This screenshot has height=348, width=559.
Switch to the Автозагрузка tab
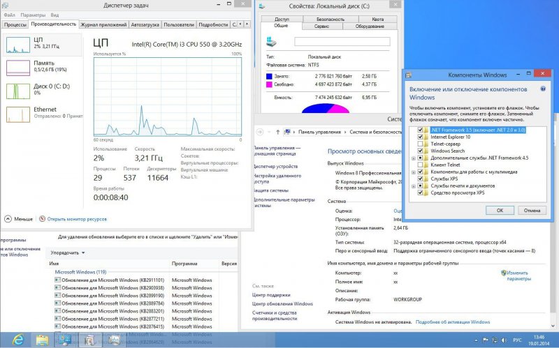click(x=145, y=24)
